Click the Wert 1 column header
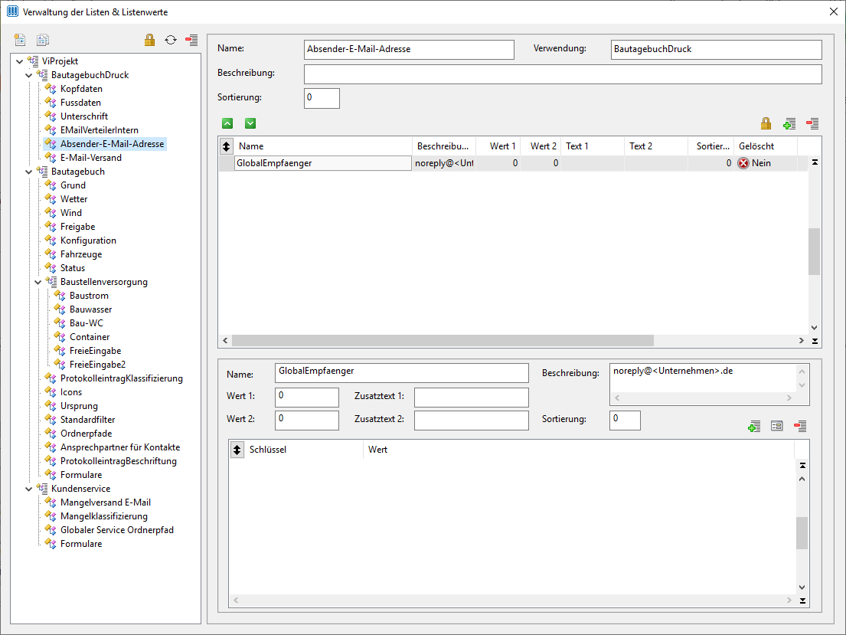This screenshot has width=846, height=635. coord(498,146)
